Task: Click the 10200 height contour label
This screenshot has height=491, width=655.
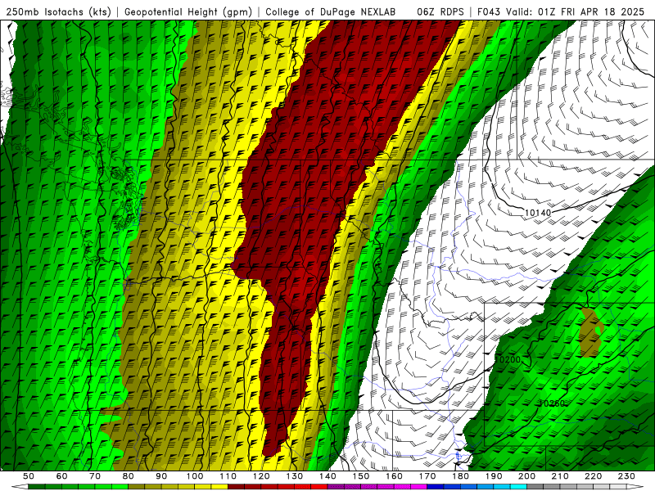Action: point(508,359)
